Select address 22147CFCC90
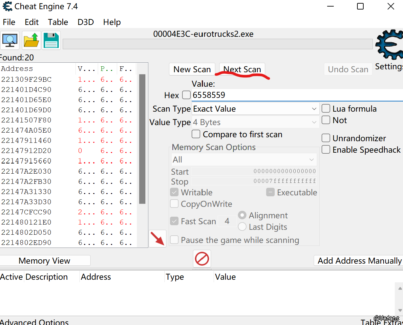 click(x=26, y=212)
